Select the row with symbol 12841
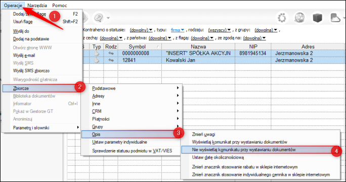346x182 pixels. point(129,60)
